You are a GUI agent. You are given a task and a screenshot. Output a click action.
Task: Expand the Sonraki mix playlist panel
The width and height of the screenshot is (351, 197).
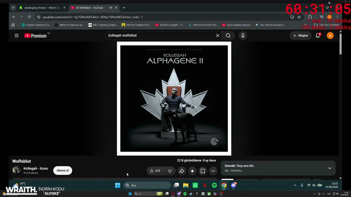(330, 168)
